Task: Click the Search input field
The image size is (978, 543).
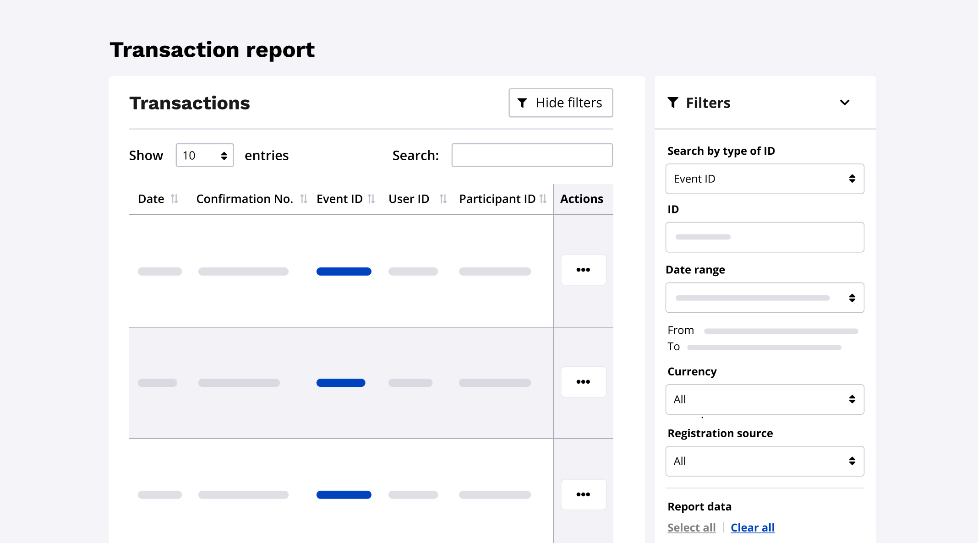Action: (x=532, y=156)
